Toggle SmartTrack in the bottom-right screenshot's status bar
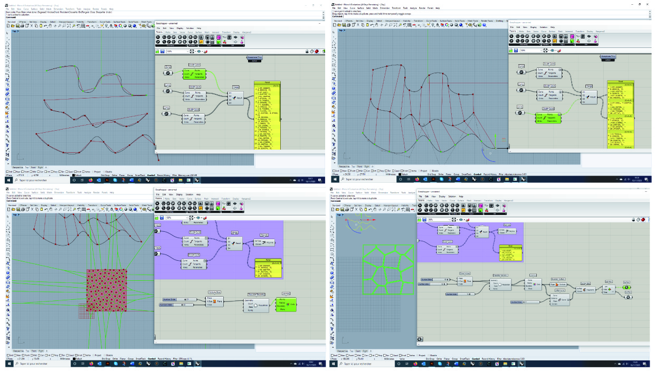Viewport: 655px width, 372px height. coord(466,359)
